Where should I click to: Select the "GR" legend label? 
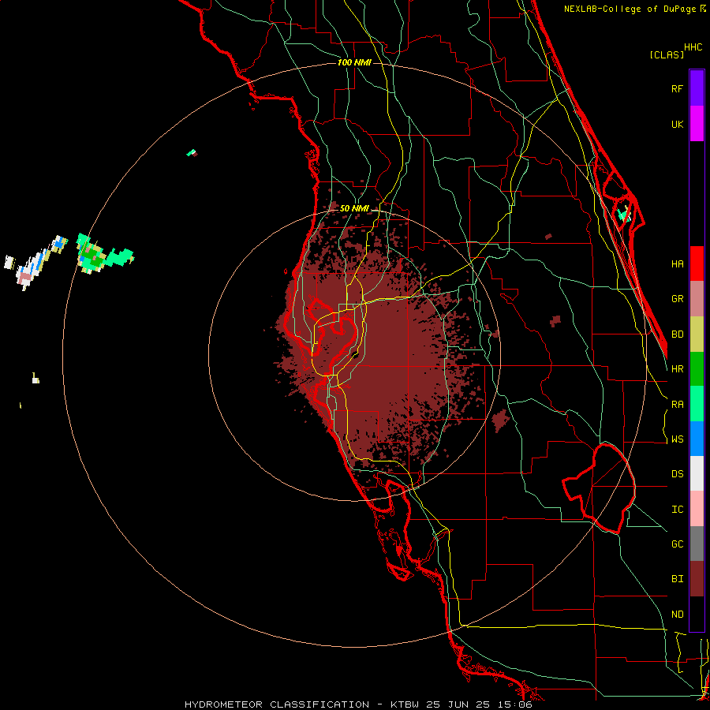point(677,299)
